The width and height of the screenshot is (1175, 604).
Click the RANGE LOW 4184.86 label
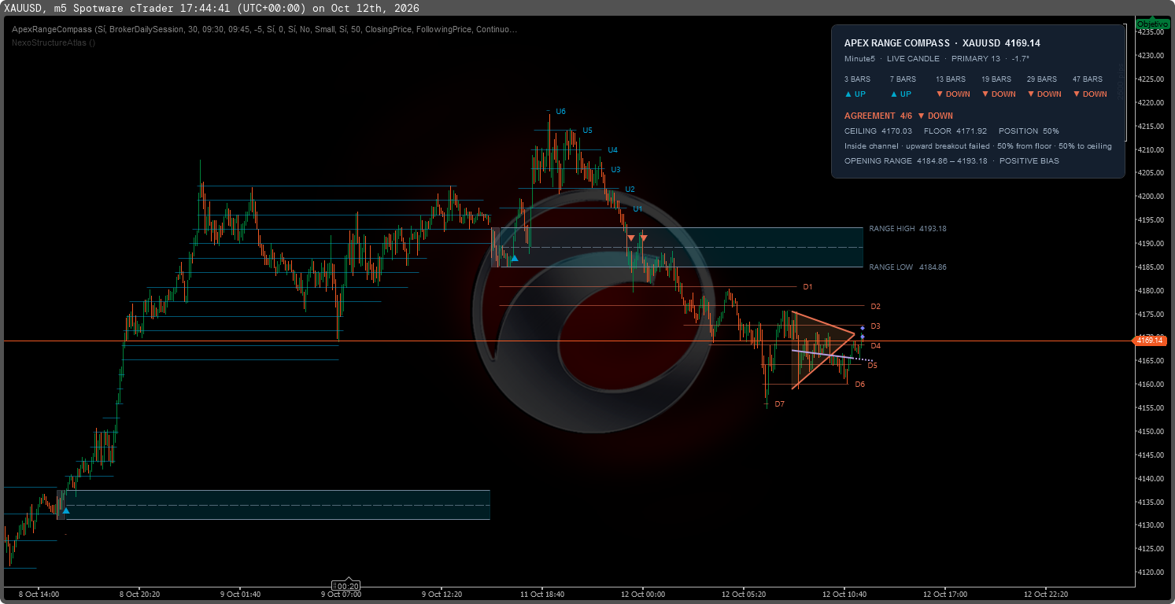tap(907, 267)
